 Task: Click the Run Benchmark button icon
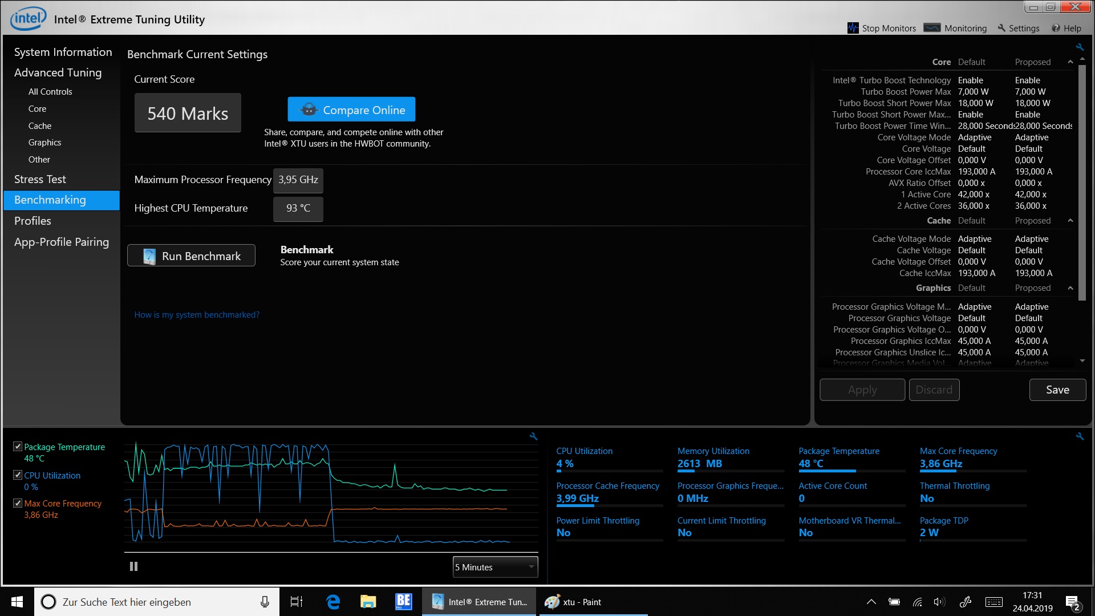click(149, 256)
